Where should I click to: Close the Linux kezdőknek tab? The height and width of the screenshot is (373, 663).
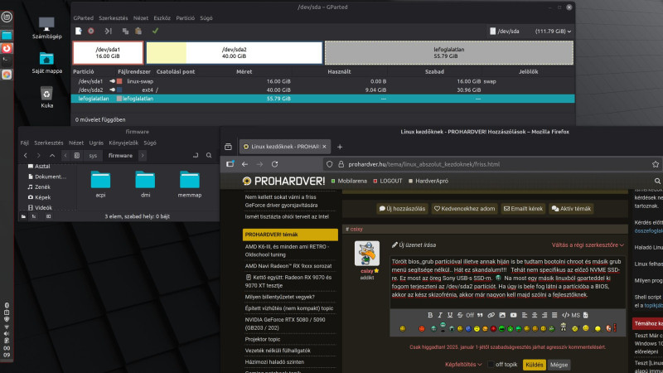[x=324, y=147]
